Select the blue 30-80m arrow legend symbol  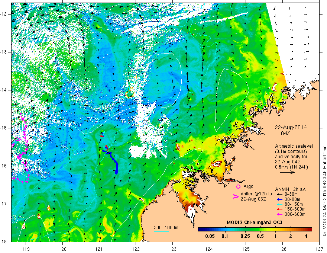279,199
